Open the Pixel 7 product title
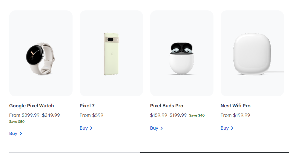Viewport: 289px width, 157px height. [x=87, y=106]
